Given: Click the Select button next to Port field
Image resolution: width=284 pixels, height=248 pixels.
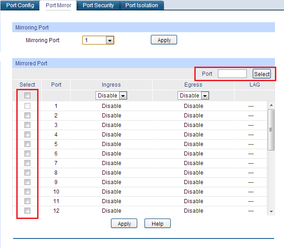Looking at the screenshot, I should (x=262, y=74).
